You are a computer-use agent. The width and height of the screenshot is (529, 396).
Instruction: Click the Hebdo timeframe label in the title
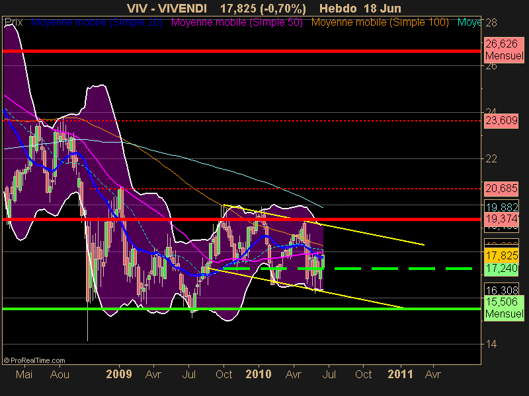coord(338,9)
